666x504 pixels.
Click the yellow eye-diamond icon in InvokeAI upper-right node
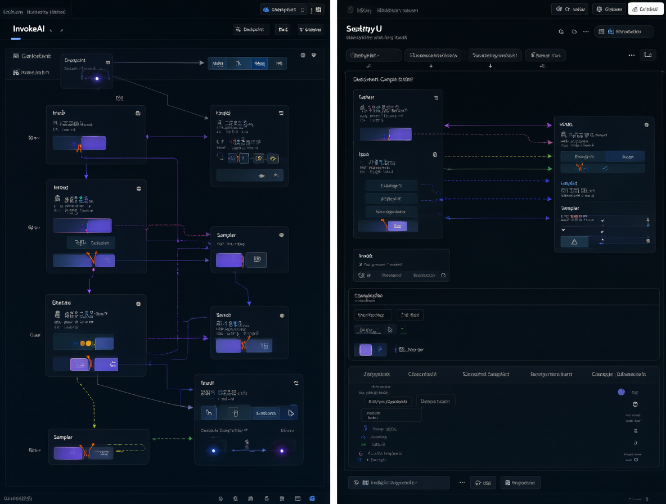[x=273, y=159]
